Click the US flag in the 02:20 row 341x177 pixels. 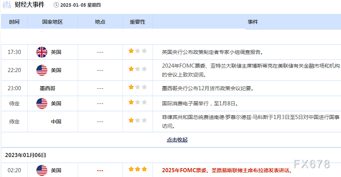pos(42,170)
